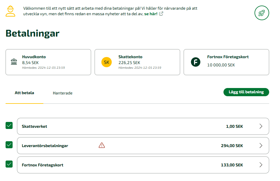Uncheck the Fortnox Företagskort payment checkbox
The image size is (280, 181).
[9, 164]
